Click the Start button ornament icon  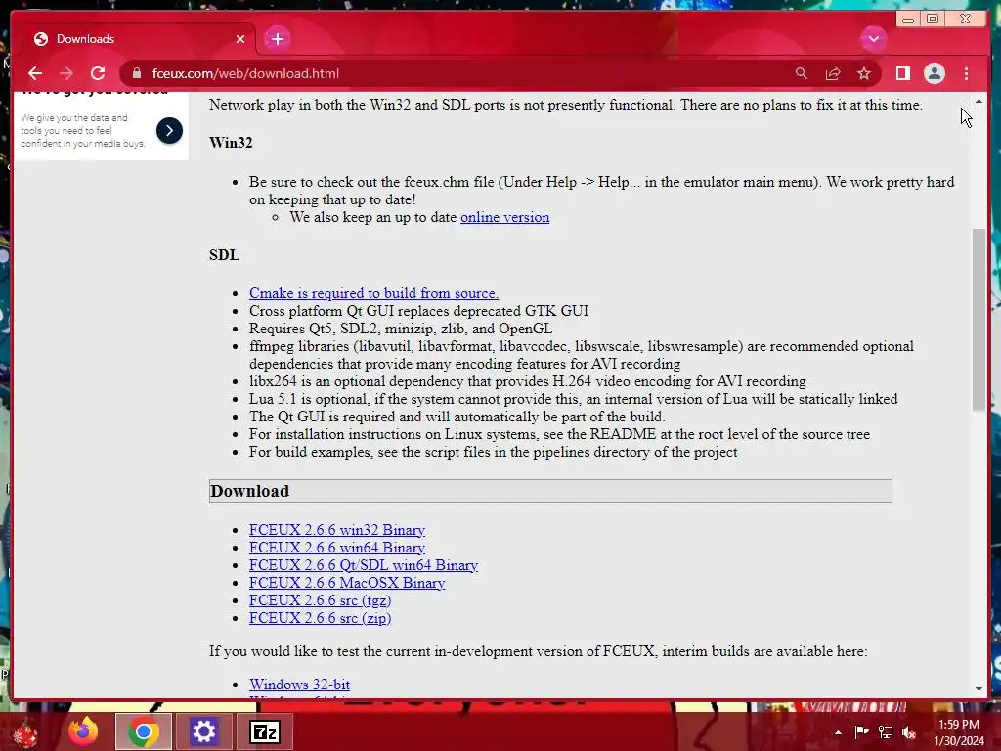pos(25,732)
